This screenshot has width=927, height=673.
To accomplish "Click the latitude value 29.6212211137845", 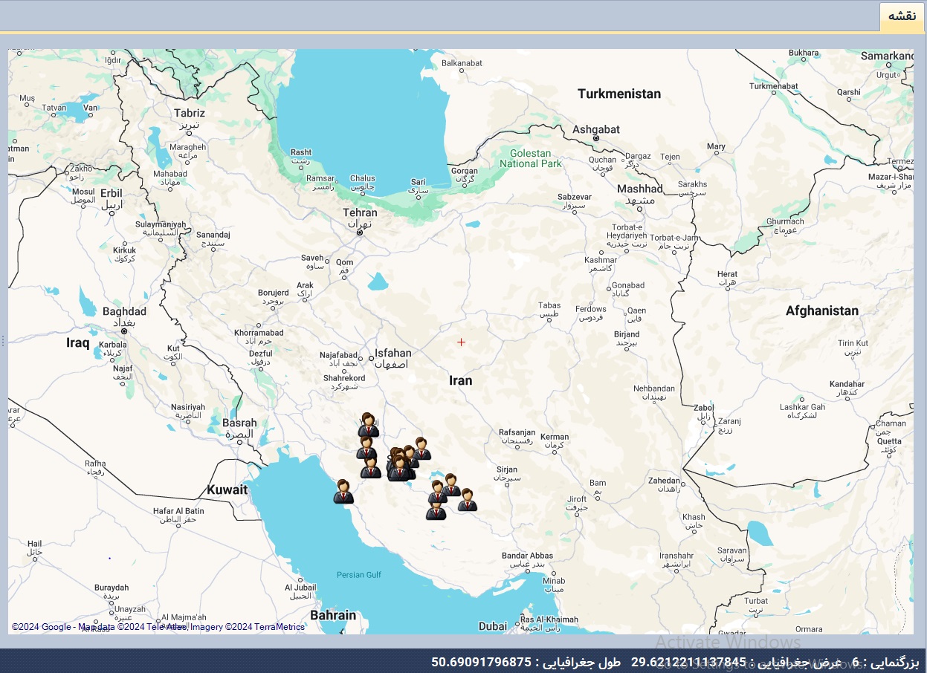I will 688,662.
